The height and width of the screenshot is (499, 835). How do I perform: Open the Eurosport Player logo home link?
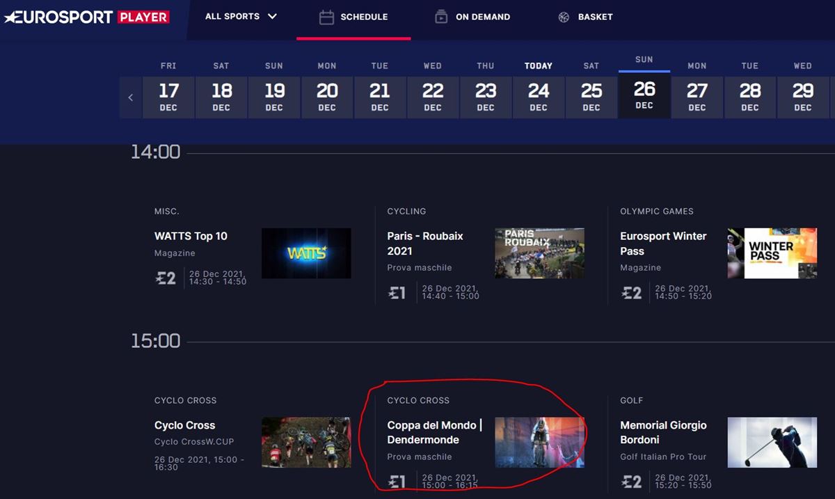86,17
